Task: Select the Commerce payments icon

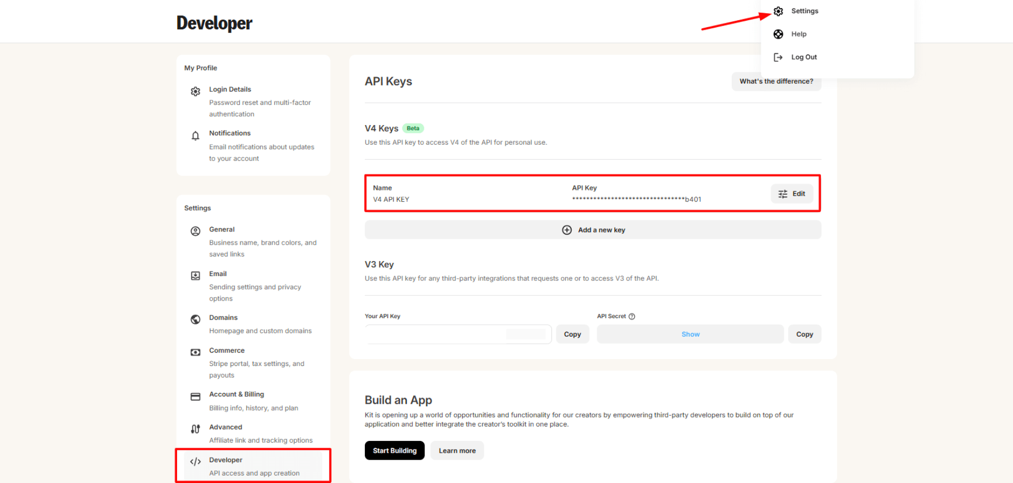Action: coord(195,352)
